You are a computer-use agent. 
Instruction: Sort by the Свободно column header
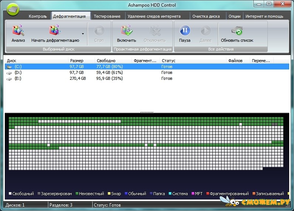click(113, 61)
